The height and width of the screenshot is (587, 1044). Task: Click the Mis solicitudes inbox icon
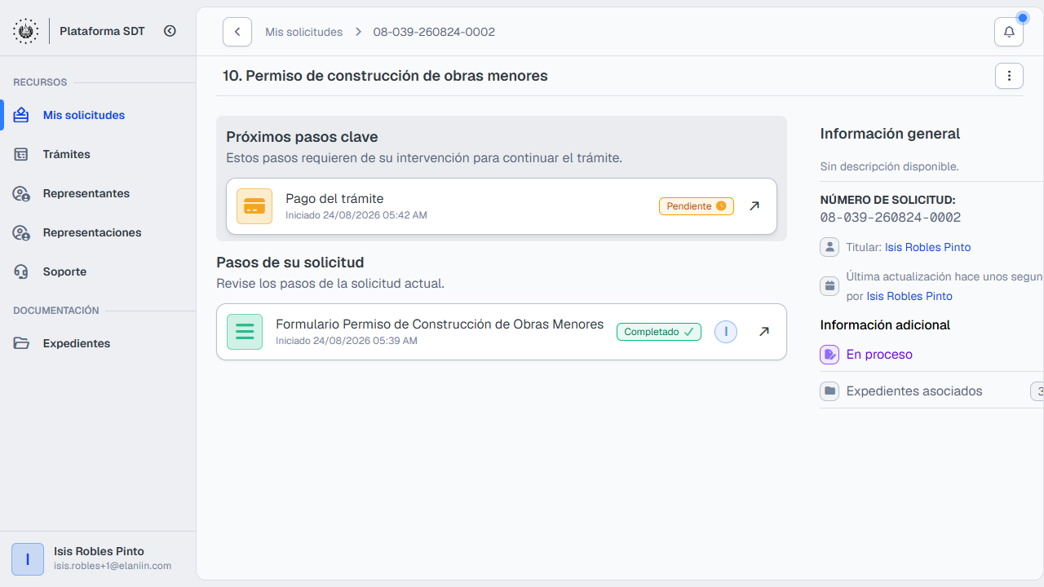point(21,115)
